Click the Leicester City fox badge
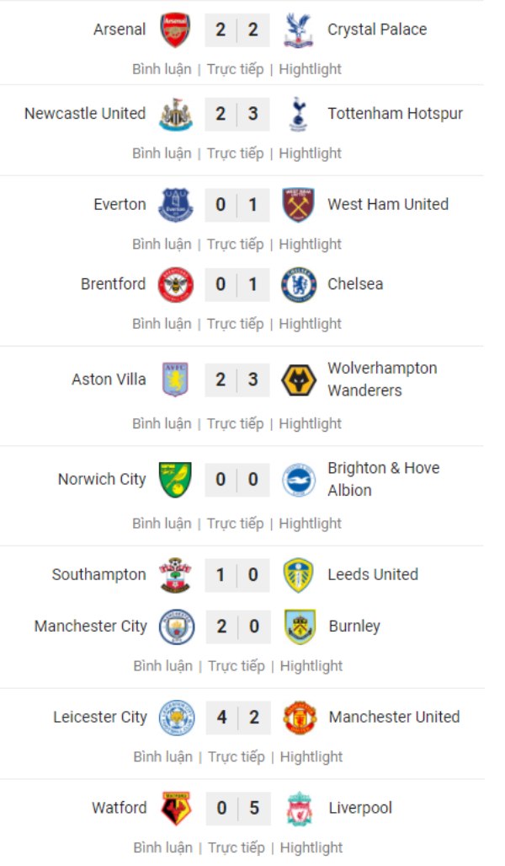The image size is (505, 866). (x=177, y=718)
